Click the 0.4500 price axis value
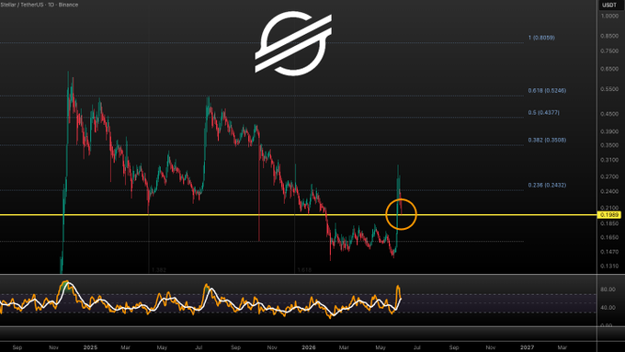The width and height of the screenshot is (625, 352). pos(609,114)
